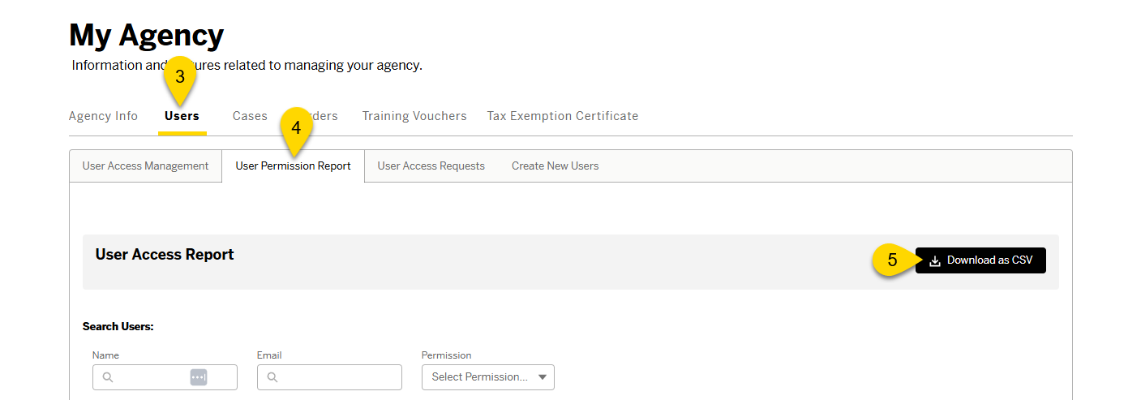The height and width of the screenshot is (400, 1141).
Task: Switch to User Access Management sub-tab
Action: 145,166
